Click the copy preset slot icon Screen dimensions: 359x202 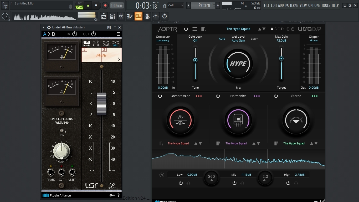(288, 29)
